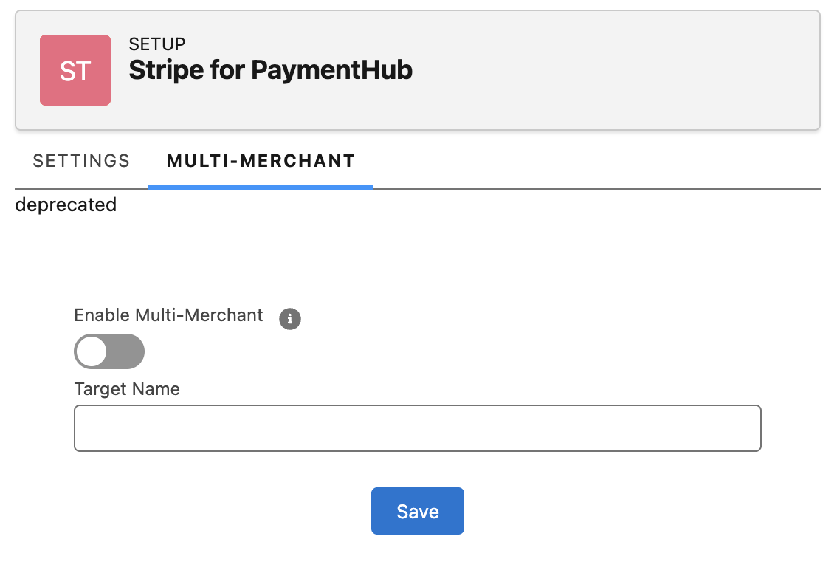Click Stripe for PaymentHub heading

tap(270, 70)
